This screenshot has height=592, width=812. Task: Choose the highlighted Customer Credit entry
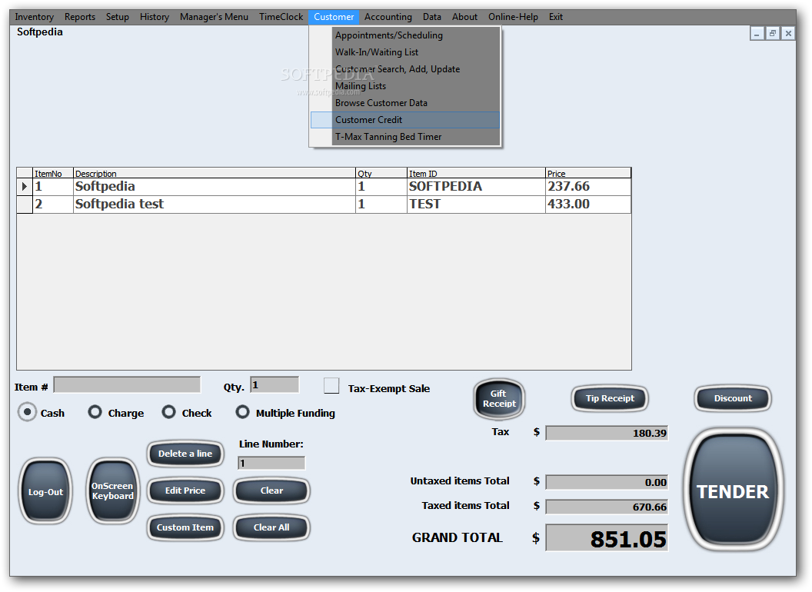(x=405, y=120)
